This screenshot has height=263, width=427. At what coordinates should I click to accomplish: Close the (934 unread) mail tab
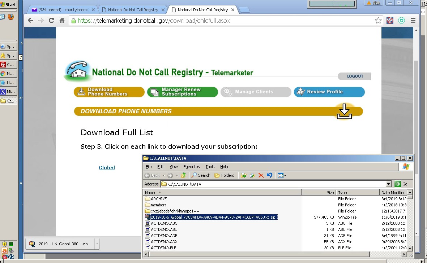tap(93, 10)
